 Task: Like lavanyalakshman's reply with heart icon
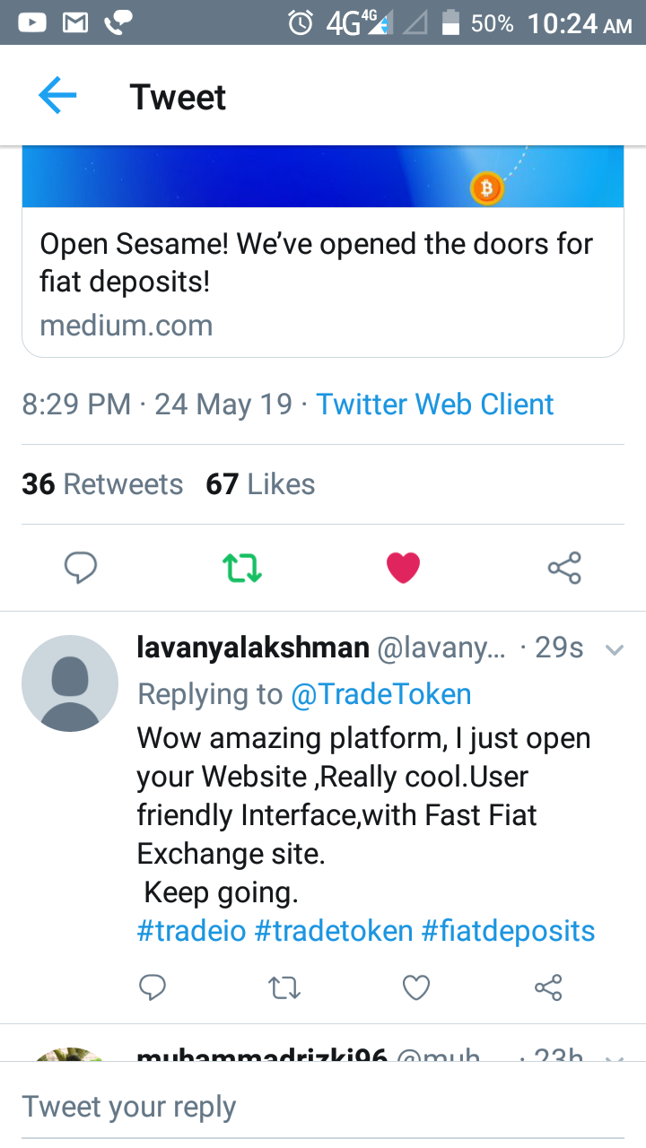tap(416, 988)
